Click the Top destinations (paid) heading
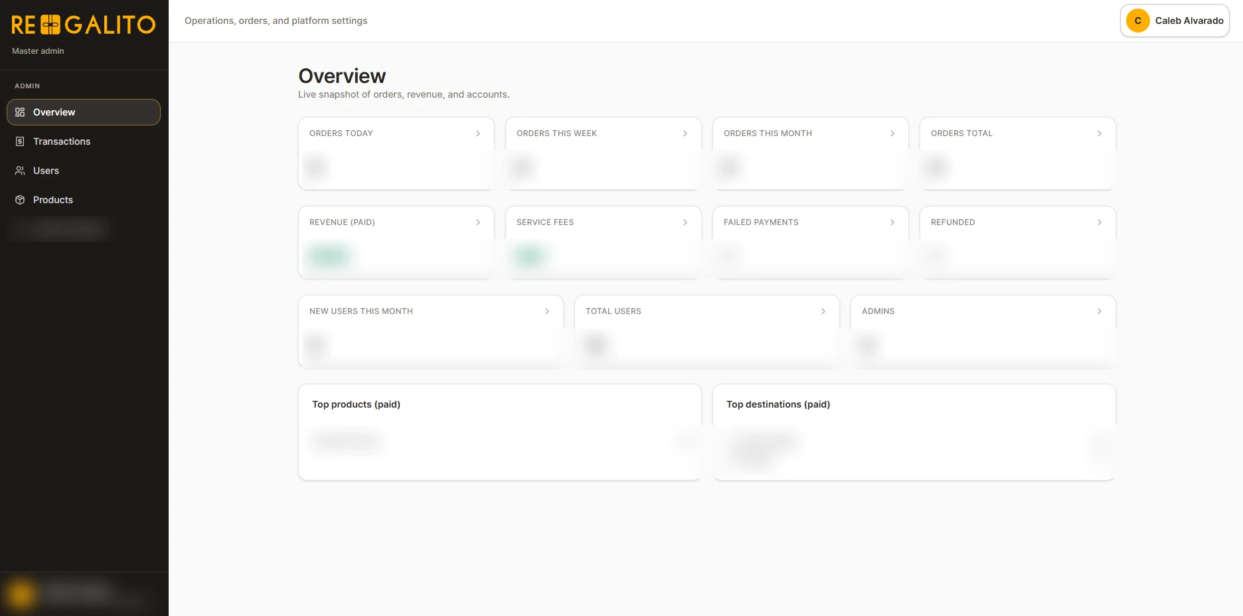 tap(778, 404)
